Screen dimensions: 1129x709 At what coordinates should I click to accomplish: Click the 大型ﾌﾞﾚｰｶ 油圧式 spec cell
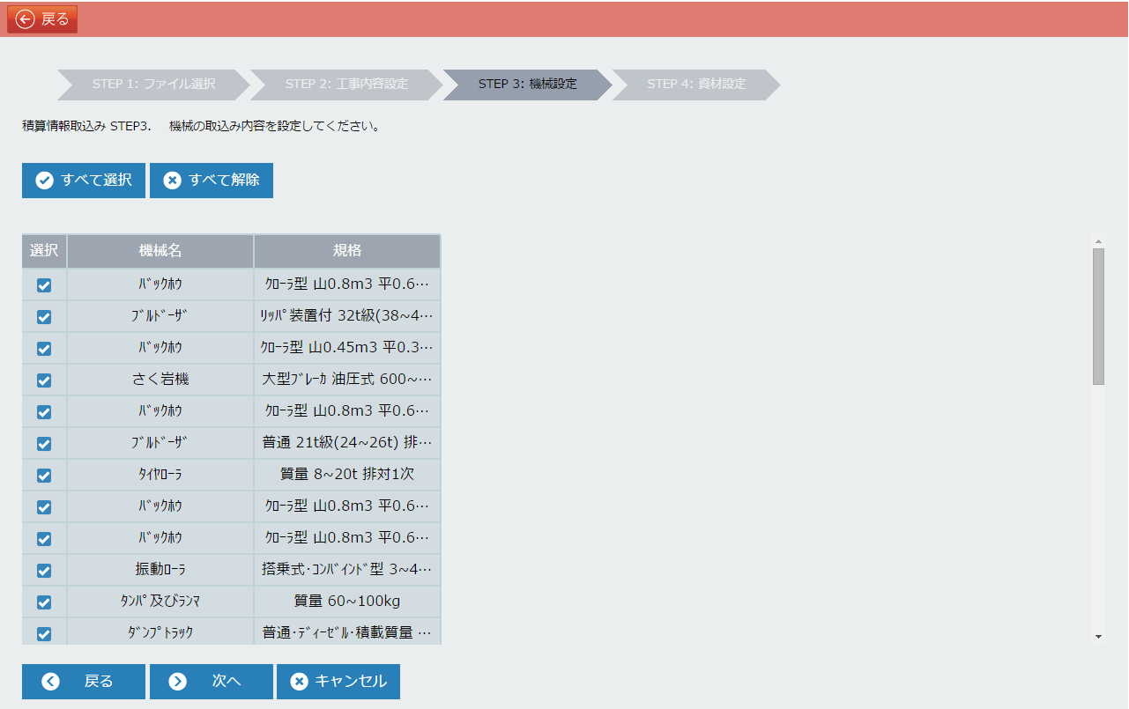click(347, 380)
